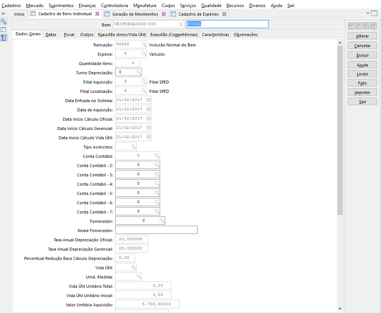This screenshot has height=313, width=381.
Task: Click the Sair button in the right panel
Action: coord(362,102)
